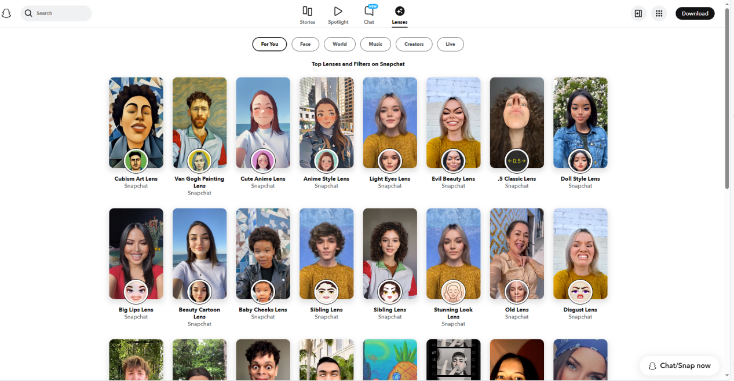The image size is (734, 381).
Task: Click the Cute Anime Lens round icon
Action: pos(263,161)
